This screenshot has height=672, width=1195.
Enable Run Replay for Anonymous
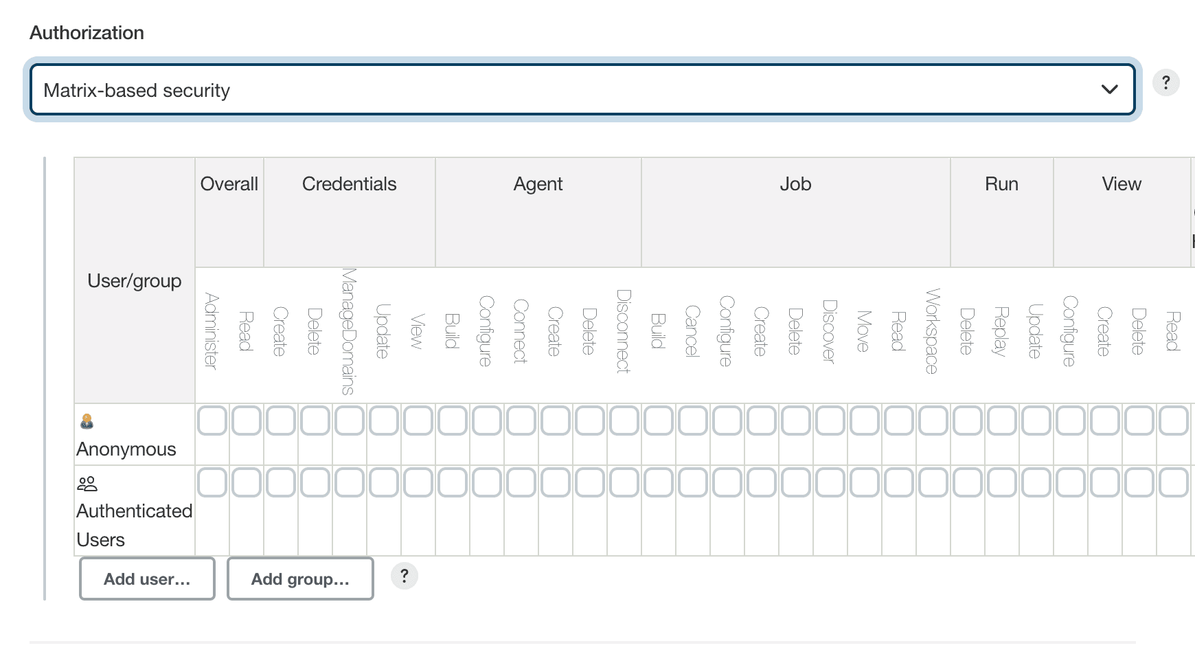pos(1001,421)
